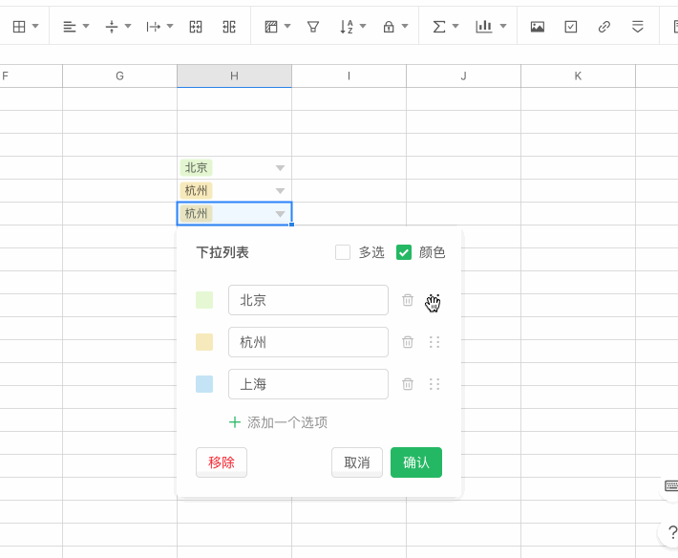
Task: Insert a chart
Action: point(484,27)
